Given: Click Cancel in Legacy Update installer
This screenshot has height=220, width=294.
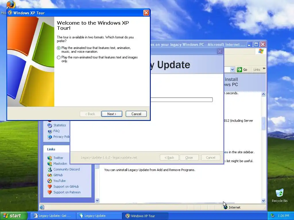Looking at the screenshot, I should [210, 158].
